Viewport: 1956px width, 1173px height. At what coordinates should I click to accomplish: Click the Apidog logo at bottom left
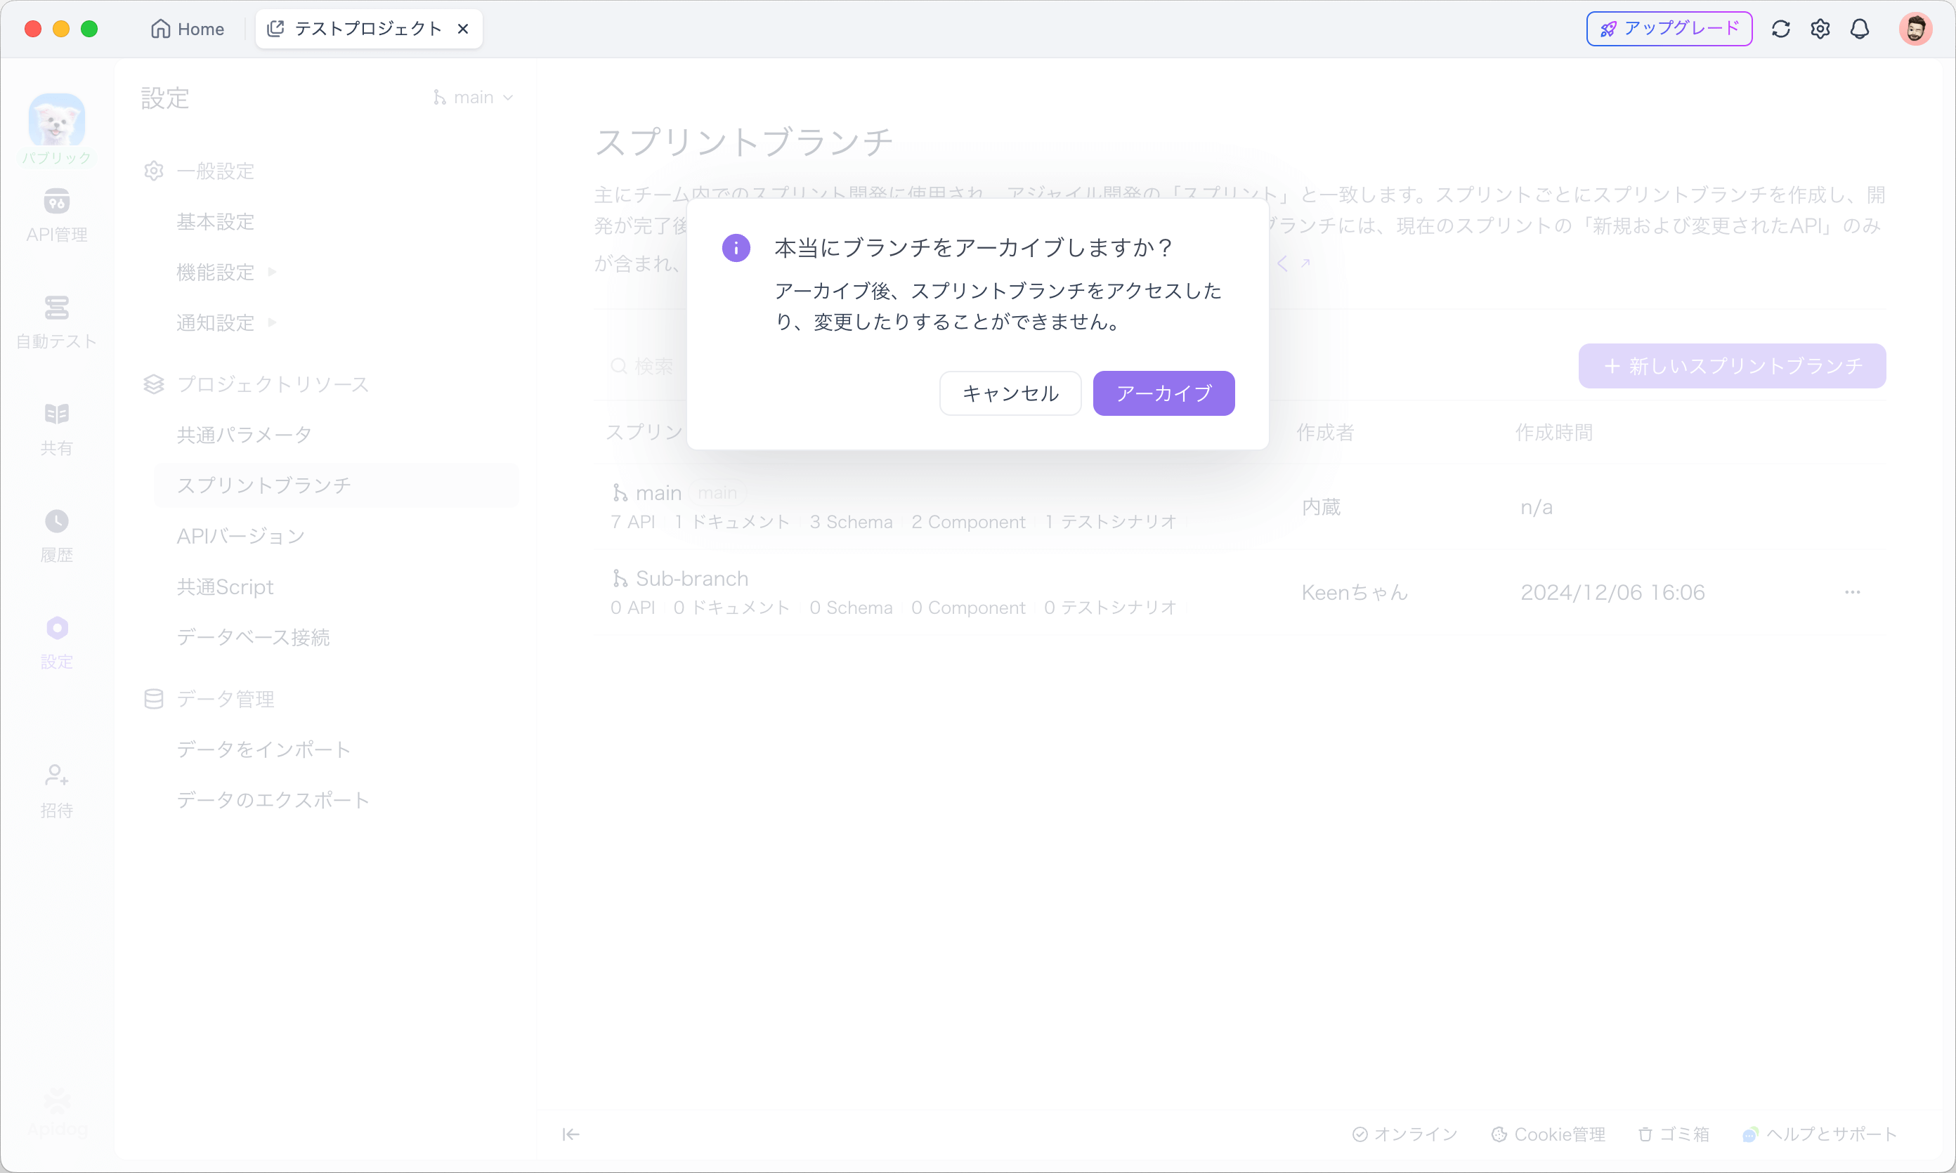click(x=57, y=1113)
